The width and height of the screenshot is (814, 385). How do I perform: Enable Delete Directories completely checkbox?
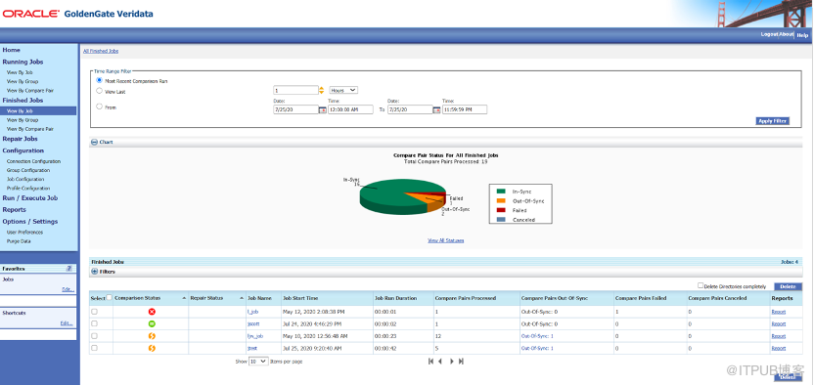click(701, 285)
